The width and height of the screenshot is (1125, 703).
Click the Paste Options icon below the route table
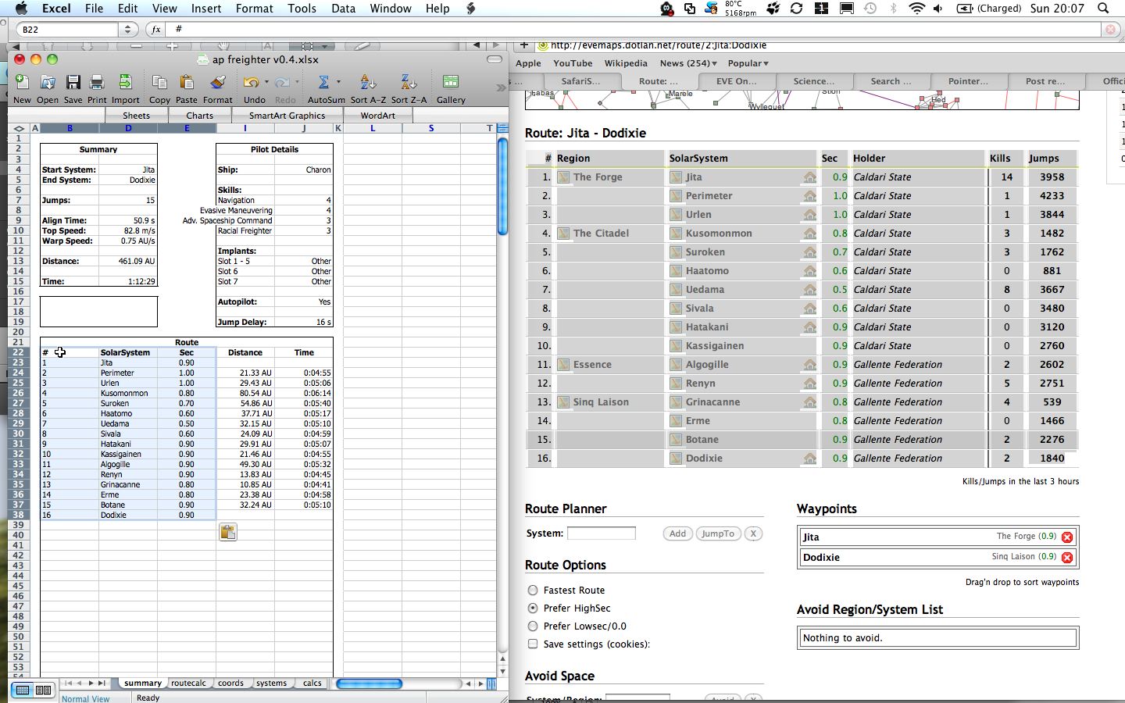[228, 532]
